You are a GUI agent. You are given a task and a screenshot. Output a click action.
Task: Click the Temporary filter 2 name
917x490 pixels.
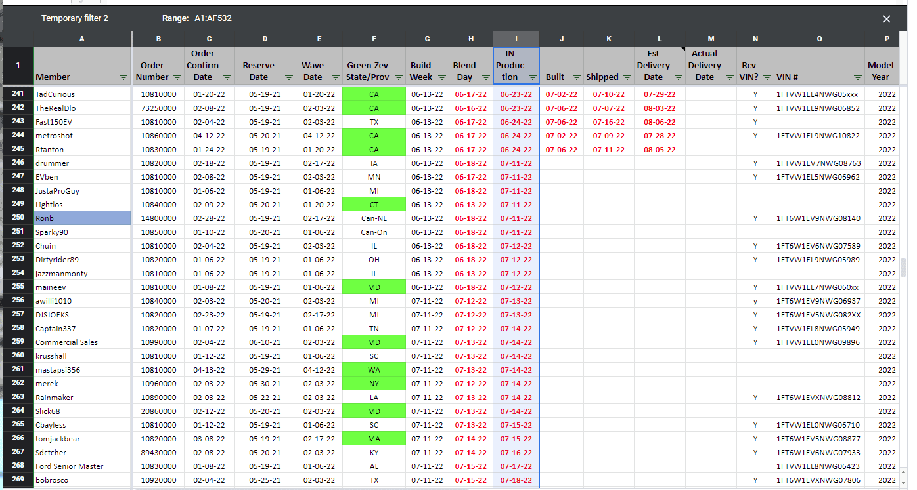(75, 18)
